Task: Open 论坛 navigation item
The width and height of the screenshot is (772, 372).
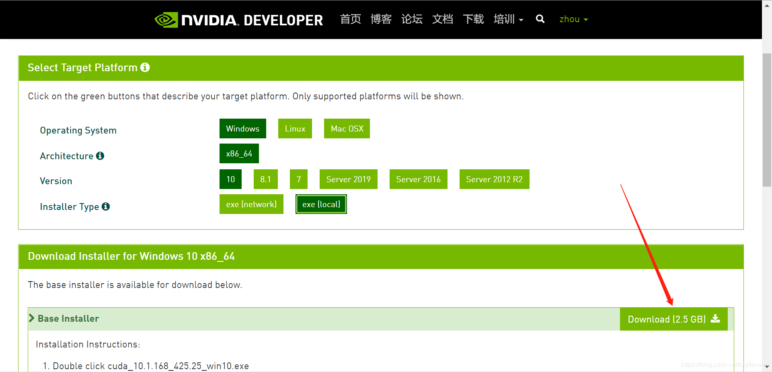Action: point(412,19)
